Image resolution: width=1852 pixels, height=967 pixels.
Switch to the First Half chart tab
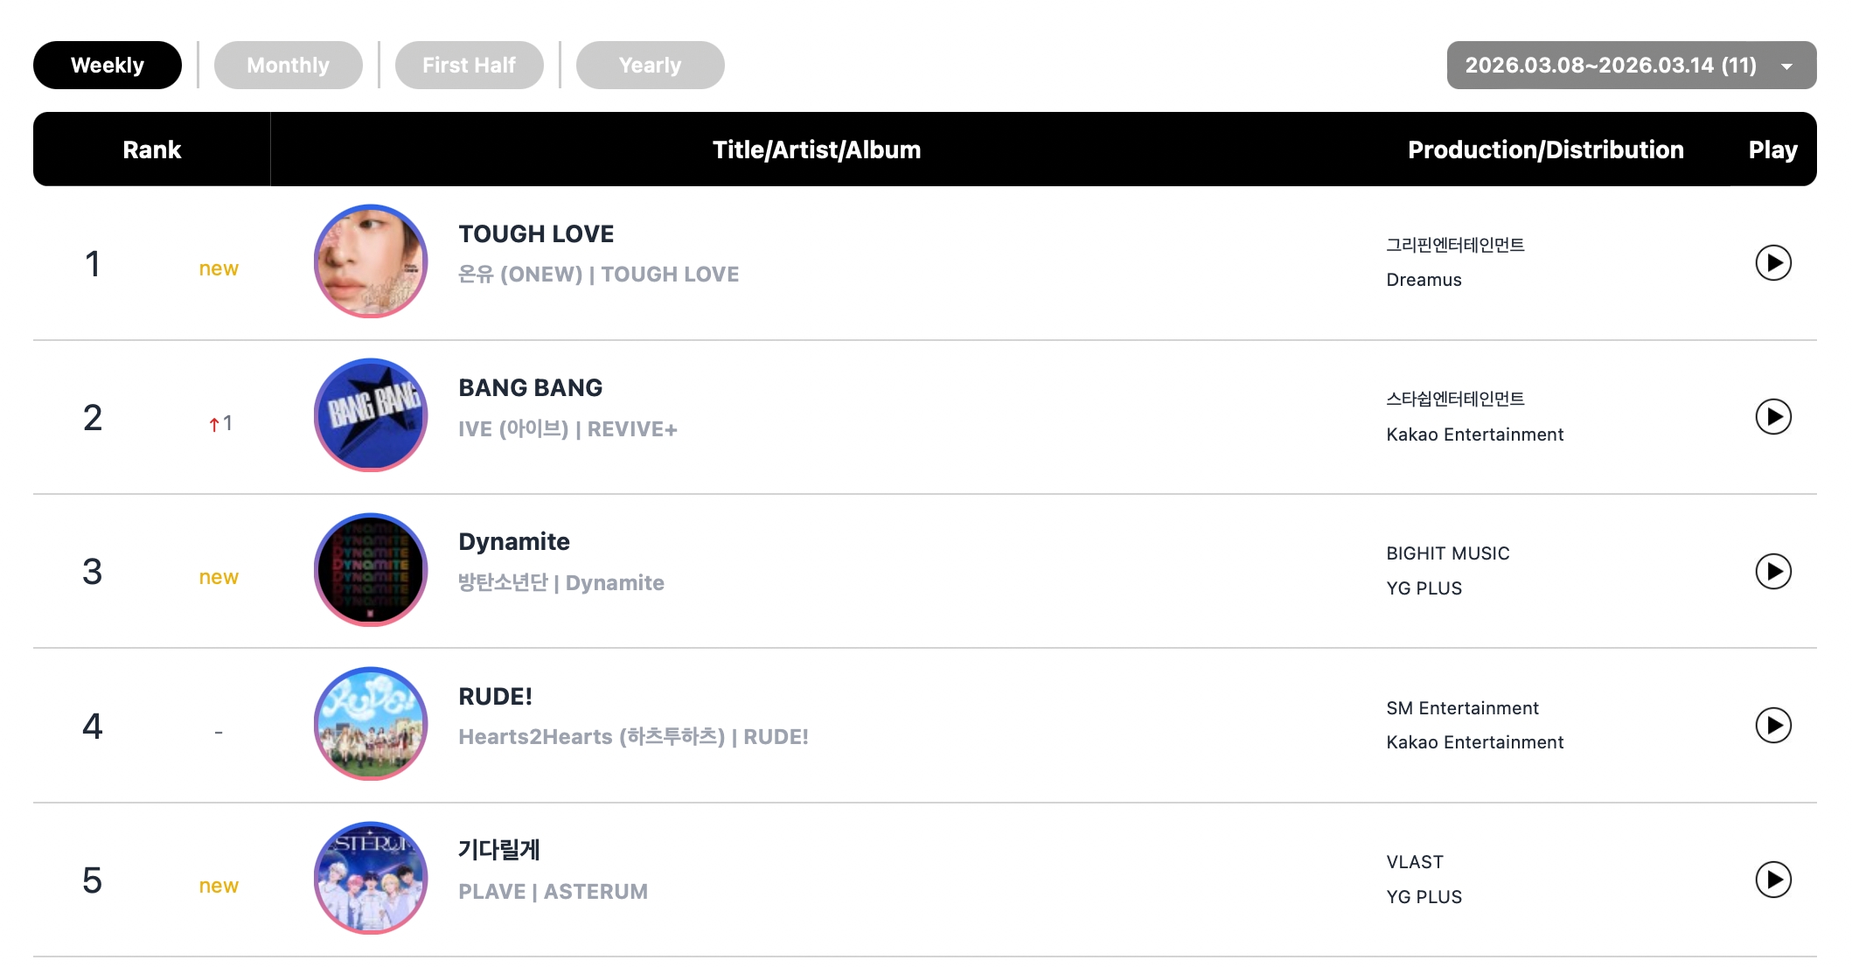[469, 66]
